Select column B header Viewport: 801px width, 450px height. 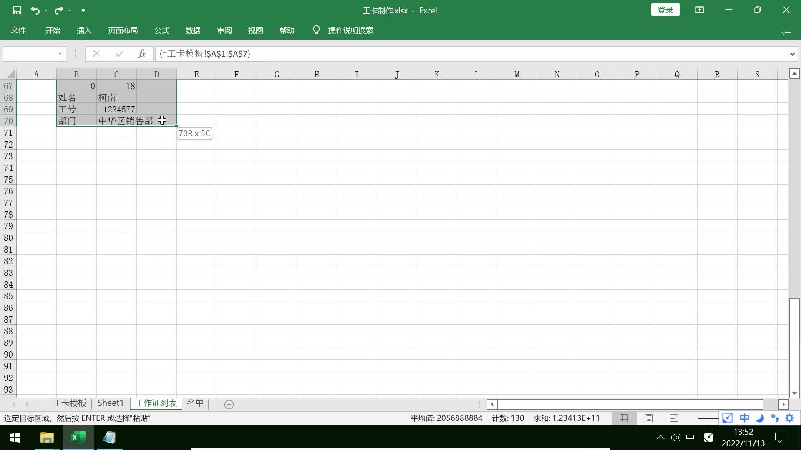[x=76, y=74]
